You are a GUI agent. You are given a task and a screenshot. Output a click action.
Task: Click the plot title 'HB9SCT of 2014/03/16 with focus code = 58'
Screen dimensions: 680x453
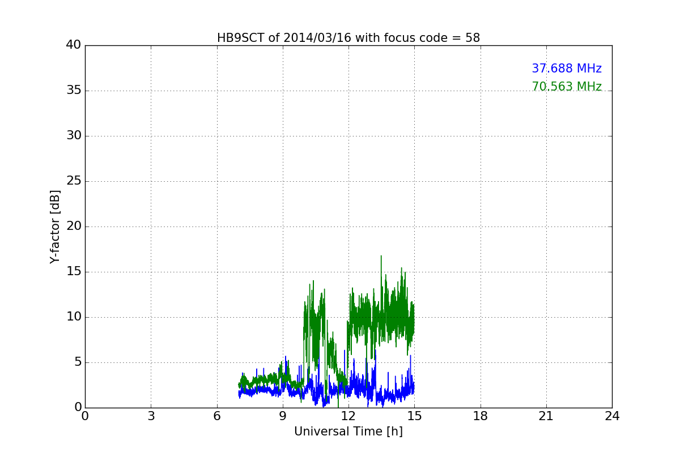click(x=348, y=38)
